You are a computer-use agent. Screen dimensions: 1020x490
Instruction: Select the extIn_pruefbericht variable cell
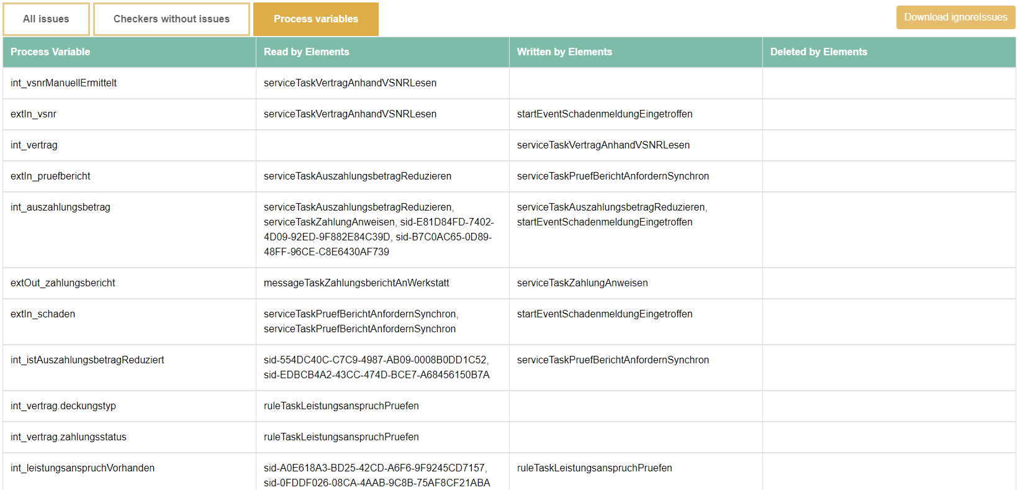[129, 176]
